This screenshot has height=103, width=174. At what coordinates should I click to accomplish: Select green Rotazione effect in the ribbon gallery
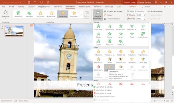18,14
